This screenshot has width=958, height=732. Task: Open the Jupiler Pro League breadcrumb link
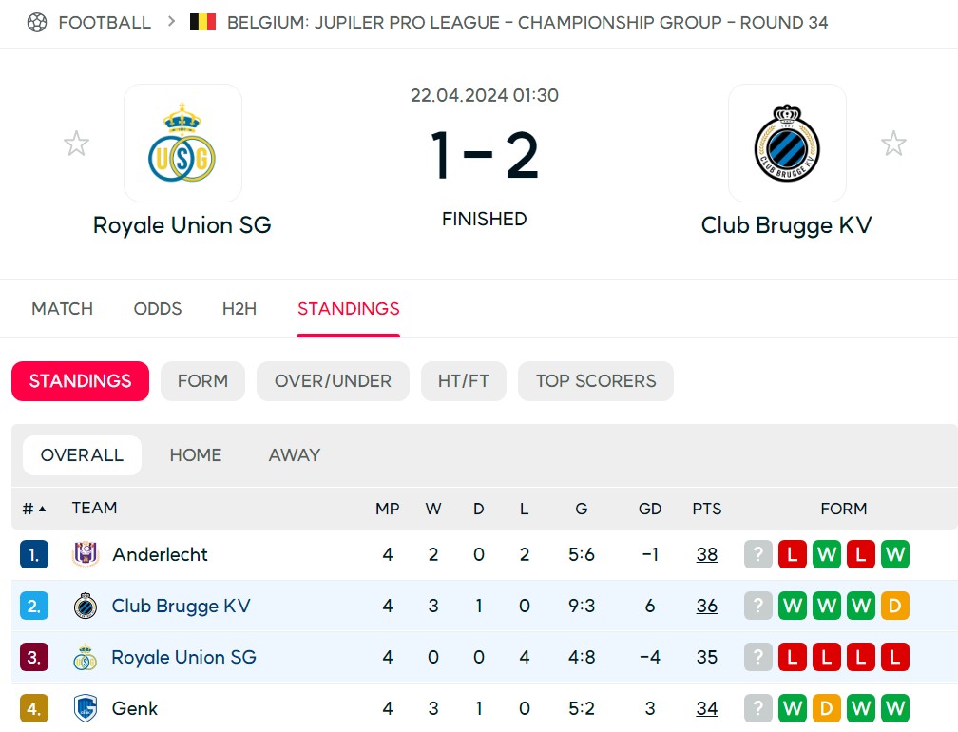point(527,23)
